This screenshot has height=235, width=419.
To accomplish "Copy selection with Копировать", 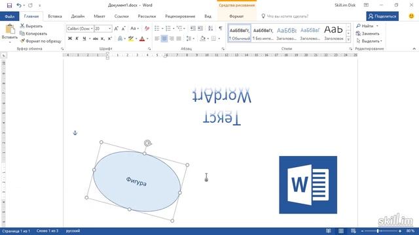I will (x=33, y=33).
